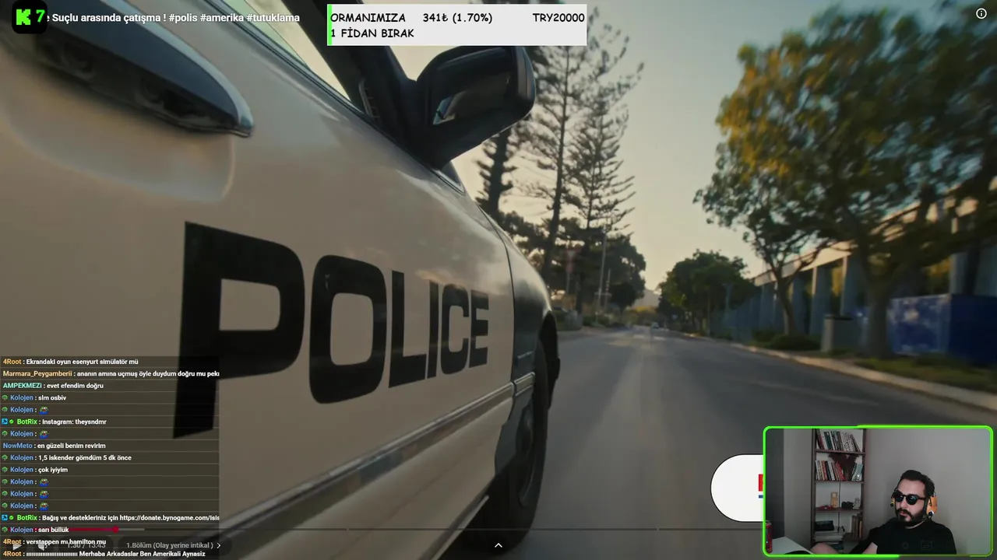Screen dimensions: 997x560
Task: Click the 'TRY20000' goal target
Action: coord(558,18)
